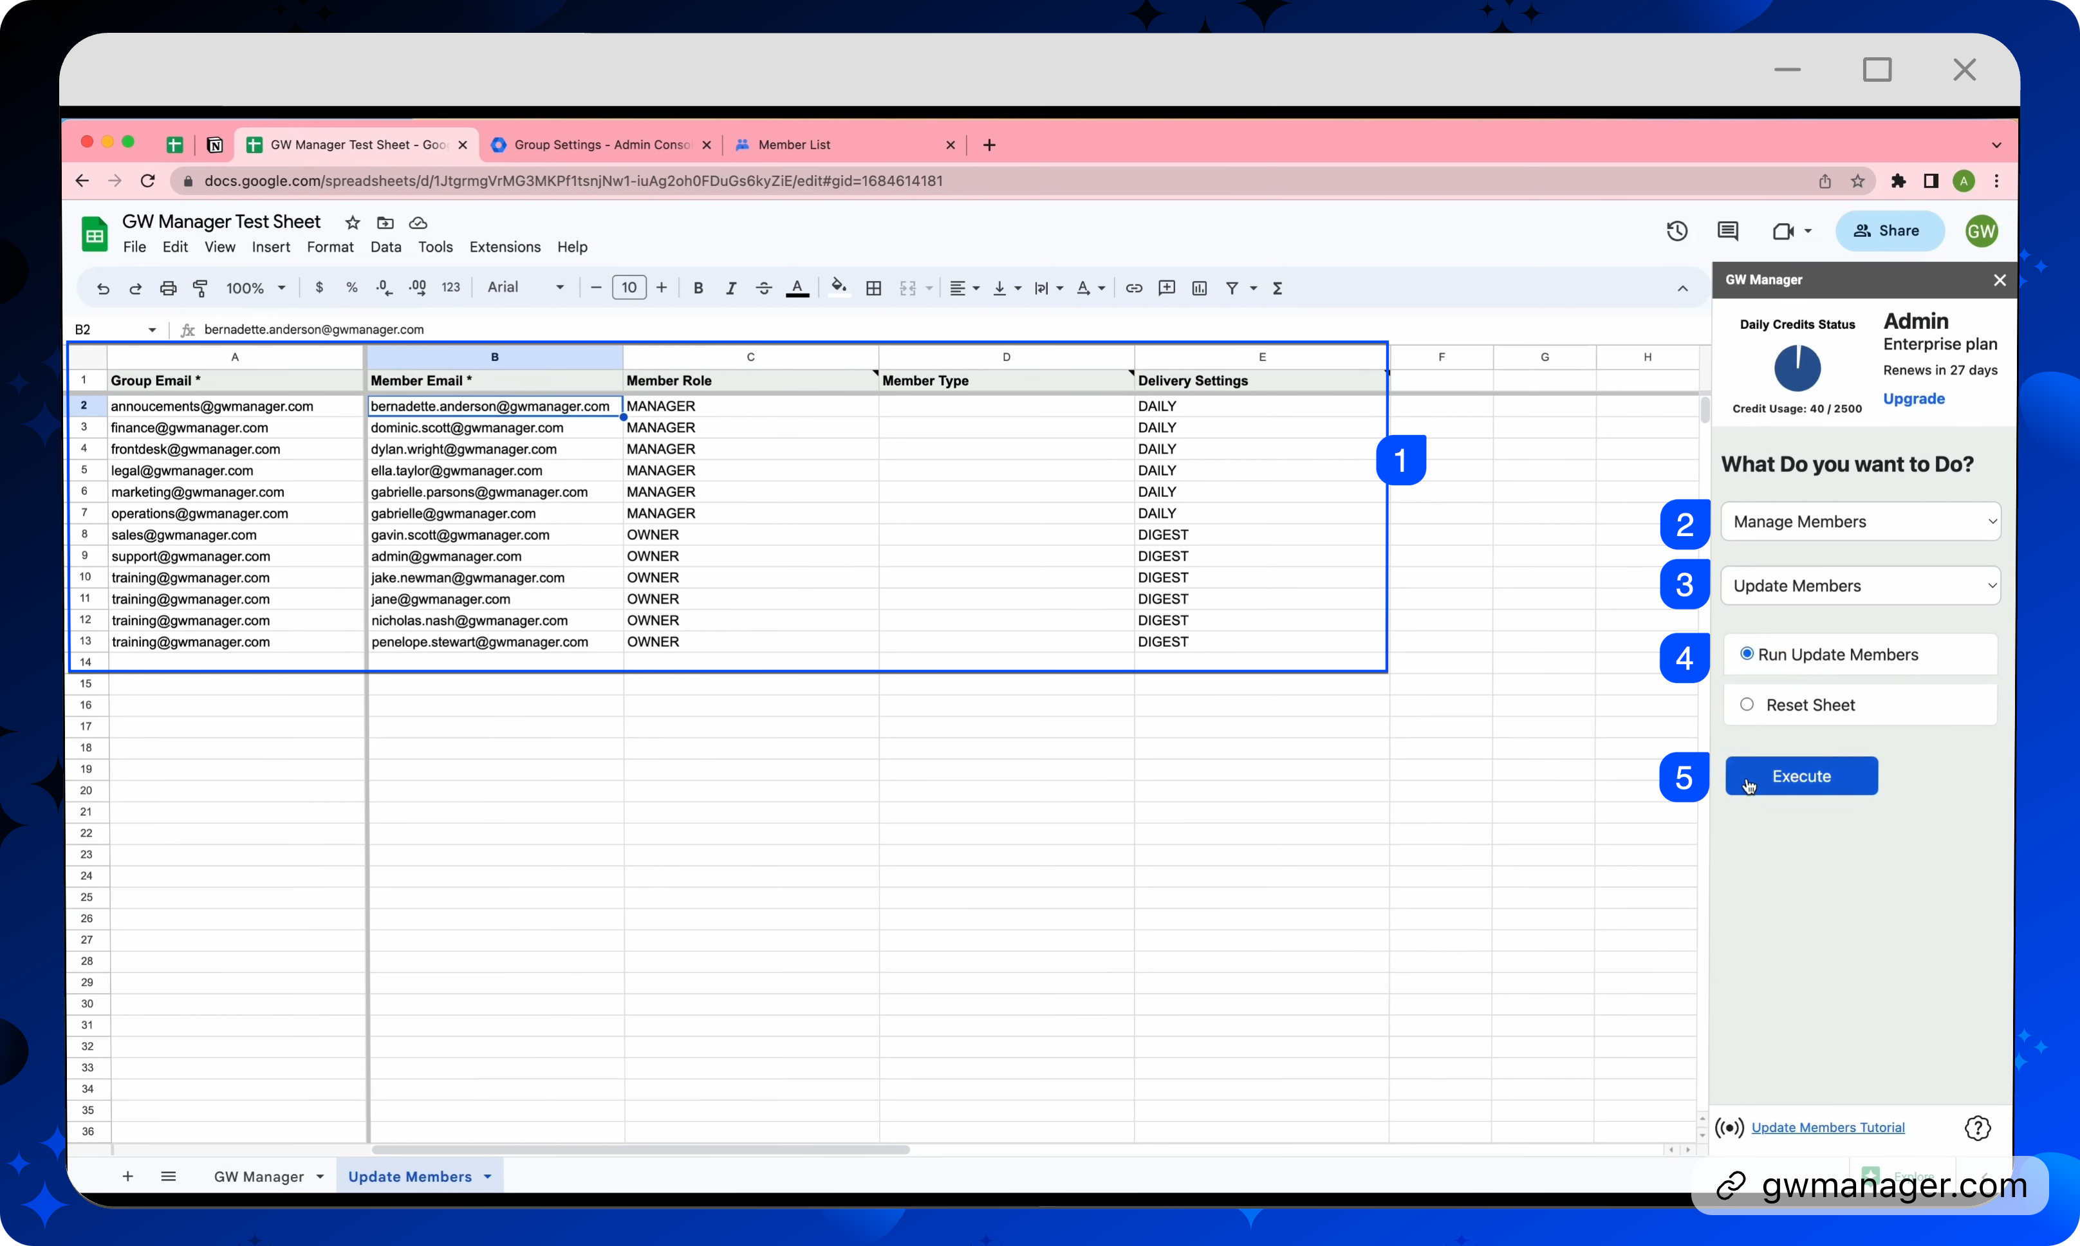This screenshot has width=2080, height=1246.
Task: Reload the browser page
Action: [x=148, y=180]
